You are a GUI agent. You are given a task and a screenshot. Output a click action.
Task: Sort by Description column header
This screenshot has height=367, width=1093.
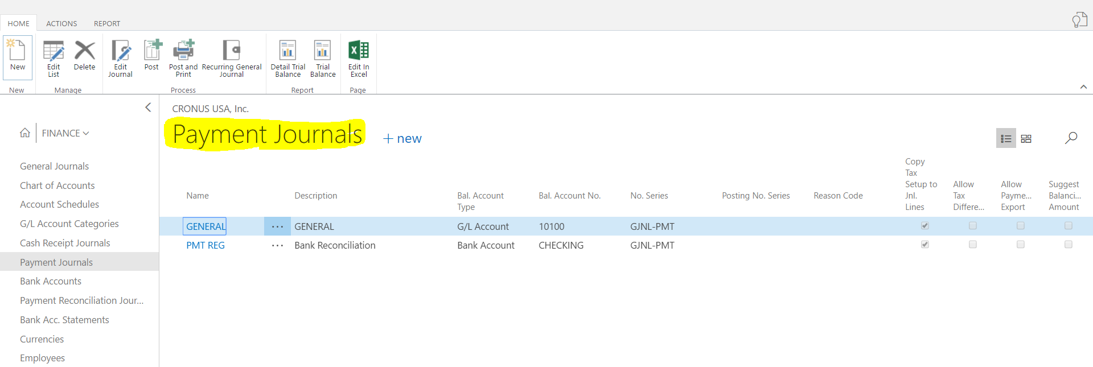pos(315,196)
